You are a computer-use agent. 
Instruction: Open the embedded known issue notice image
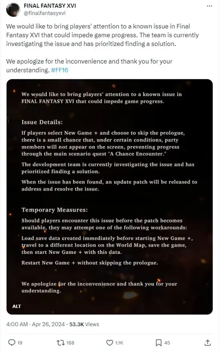109,197
